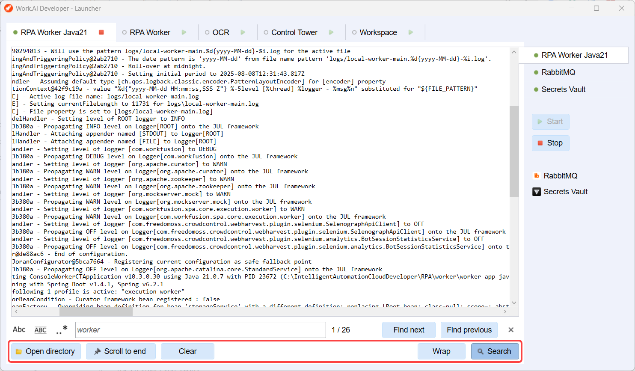This screenshot has width=635, height=371.
Task: Click the Stop button
Action: click(551, 143)
